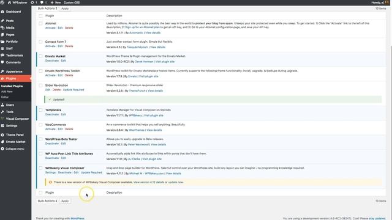Visit Templatera plugin site link
The width and height of the screenshot is (392, 220).
pos(154,116)
